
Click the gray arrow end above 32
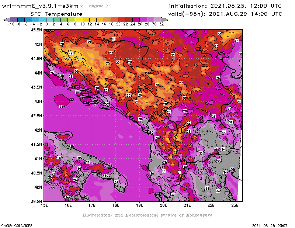(x=164, y=20)
